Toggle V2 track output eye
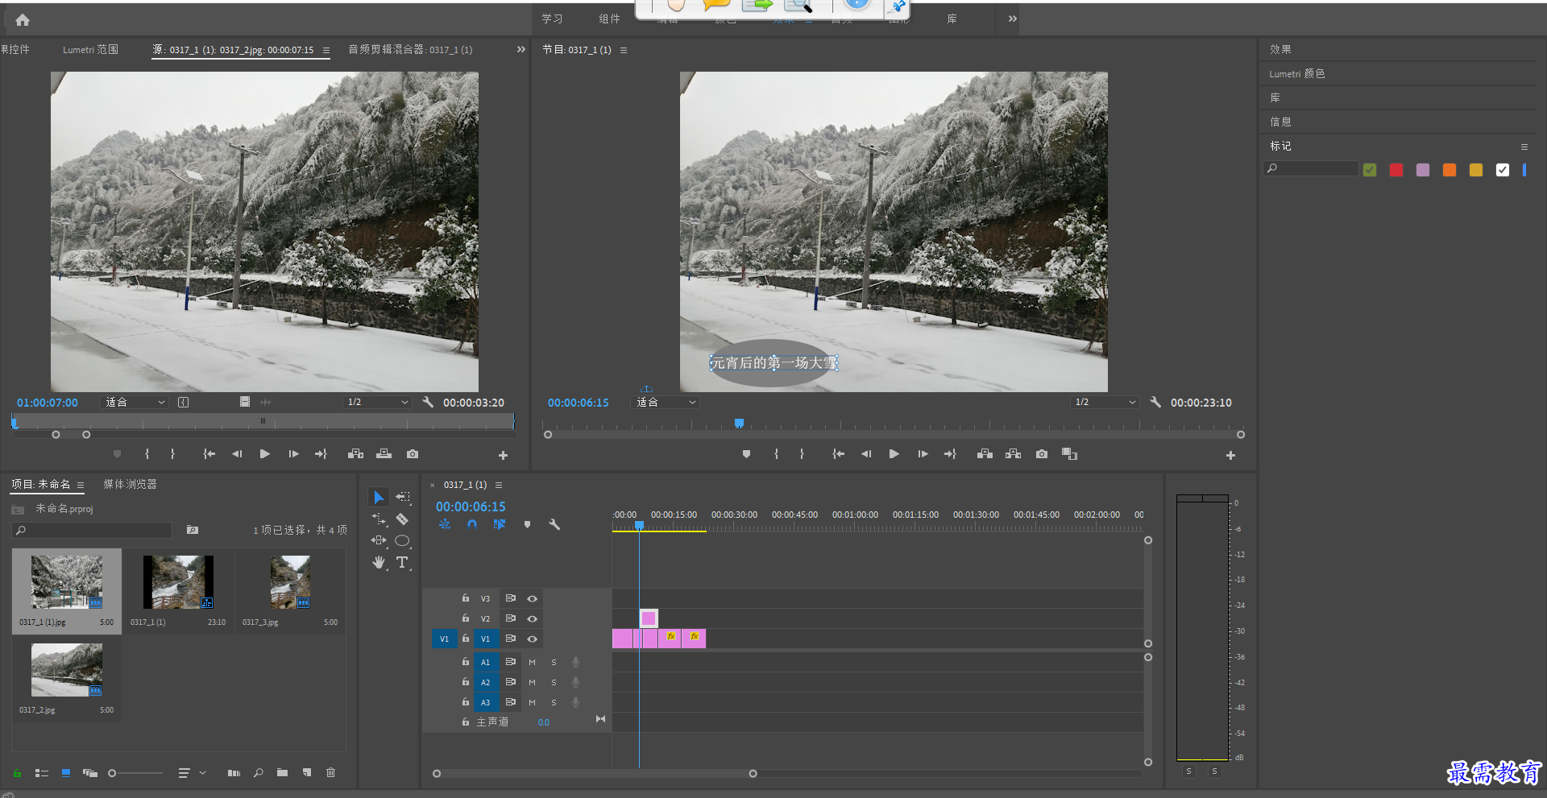Image resolution: width=1547 pixels, height=798 pixels. click(x=532, y=618)
